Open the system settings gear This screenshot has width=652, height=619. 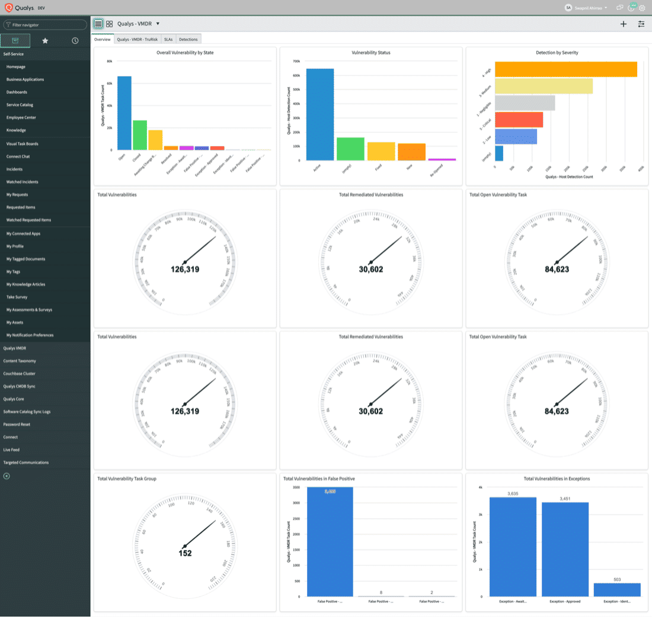(x=642, y=8)
